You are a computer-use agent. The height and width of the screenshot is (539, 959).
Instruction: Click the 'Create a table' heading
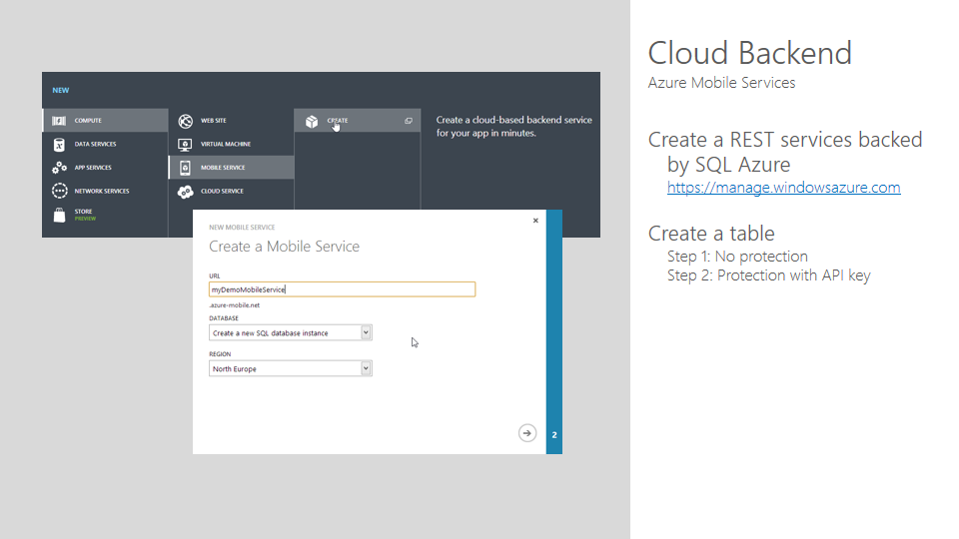point(711,234)
